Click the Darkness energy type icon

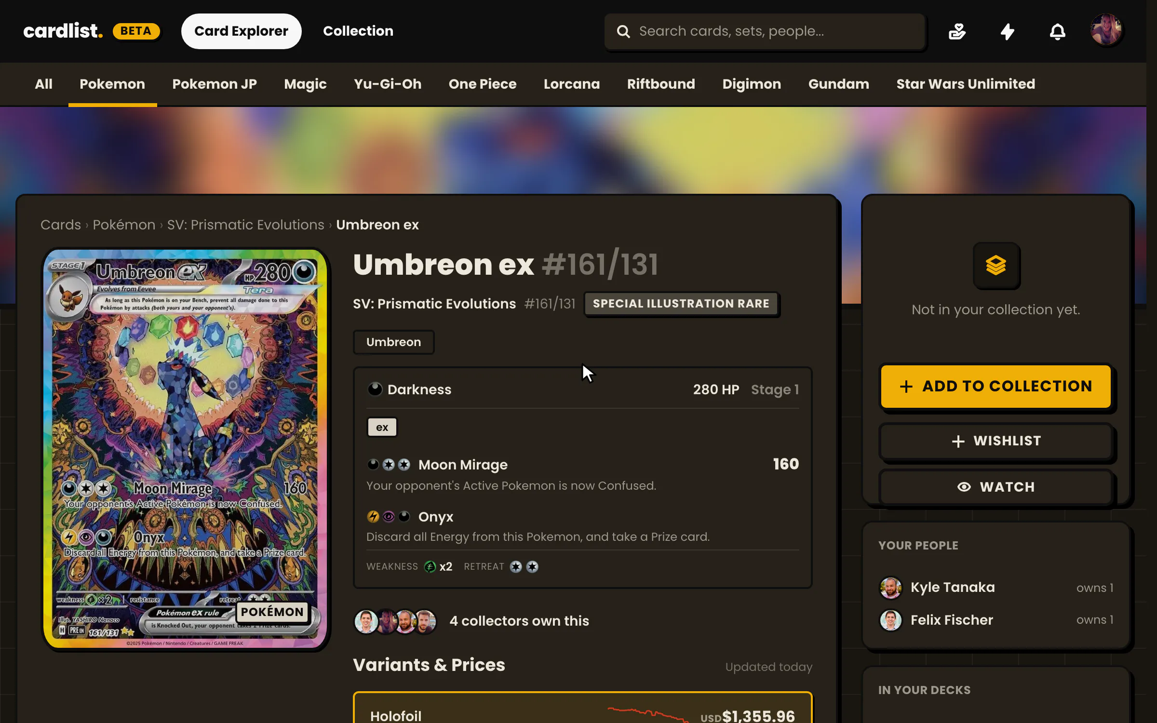click(375, 389)
